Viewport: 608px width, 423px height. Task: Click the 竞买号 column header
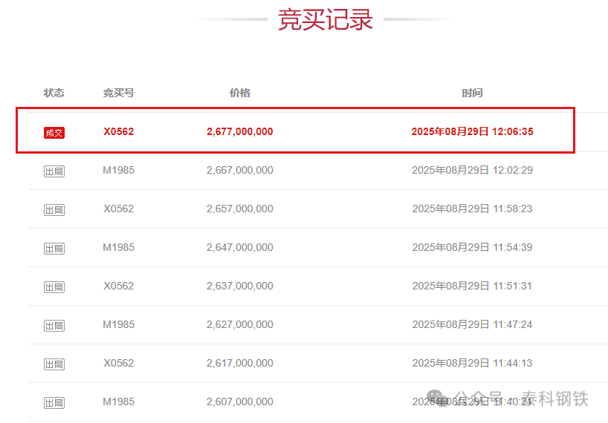(118, 93)
